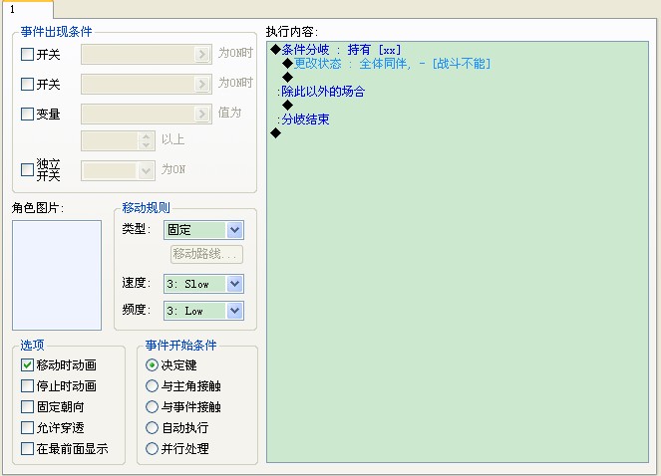Open the variable selector arrow button
The width and height of the screenshot is (661, 476).
click(202, 114)
